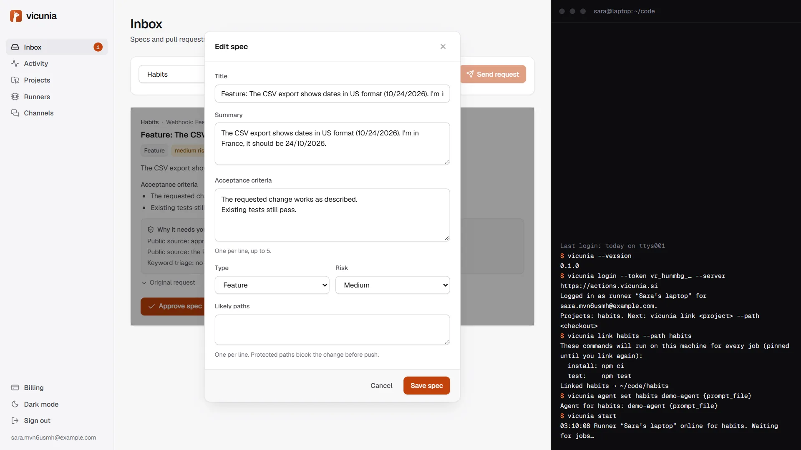Click into the Likely paths text area
Image resolution: width=801 pixels, height=450 pixels.
[x=332, y=330]
